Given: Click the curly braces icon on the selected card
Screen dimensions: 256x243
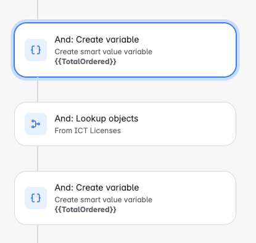Looking at the screenshot, I should coord(36,50).
